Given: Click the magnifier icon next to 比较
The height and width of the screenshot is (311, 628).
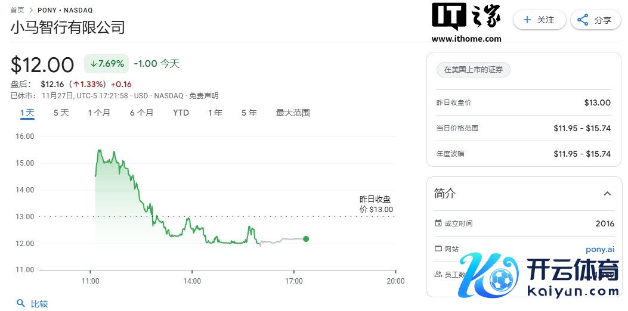Looking at the screenshot, I should tap(21, 303).
